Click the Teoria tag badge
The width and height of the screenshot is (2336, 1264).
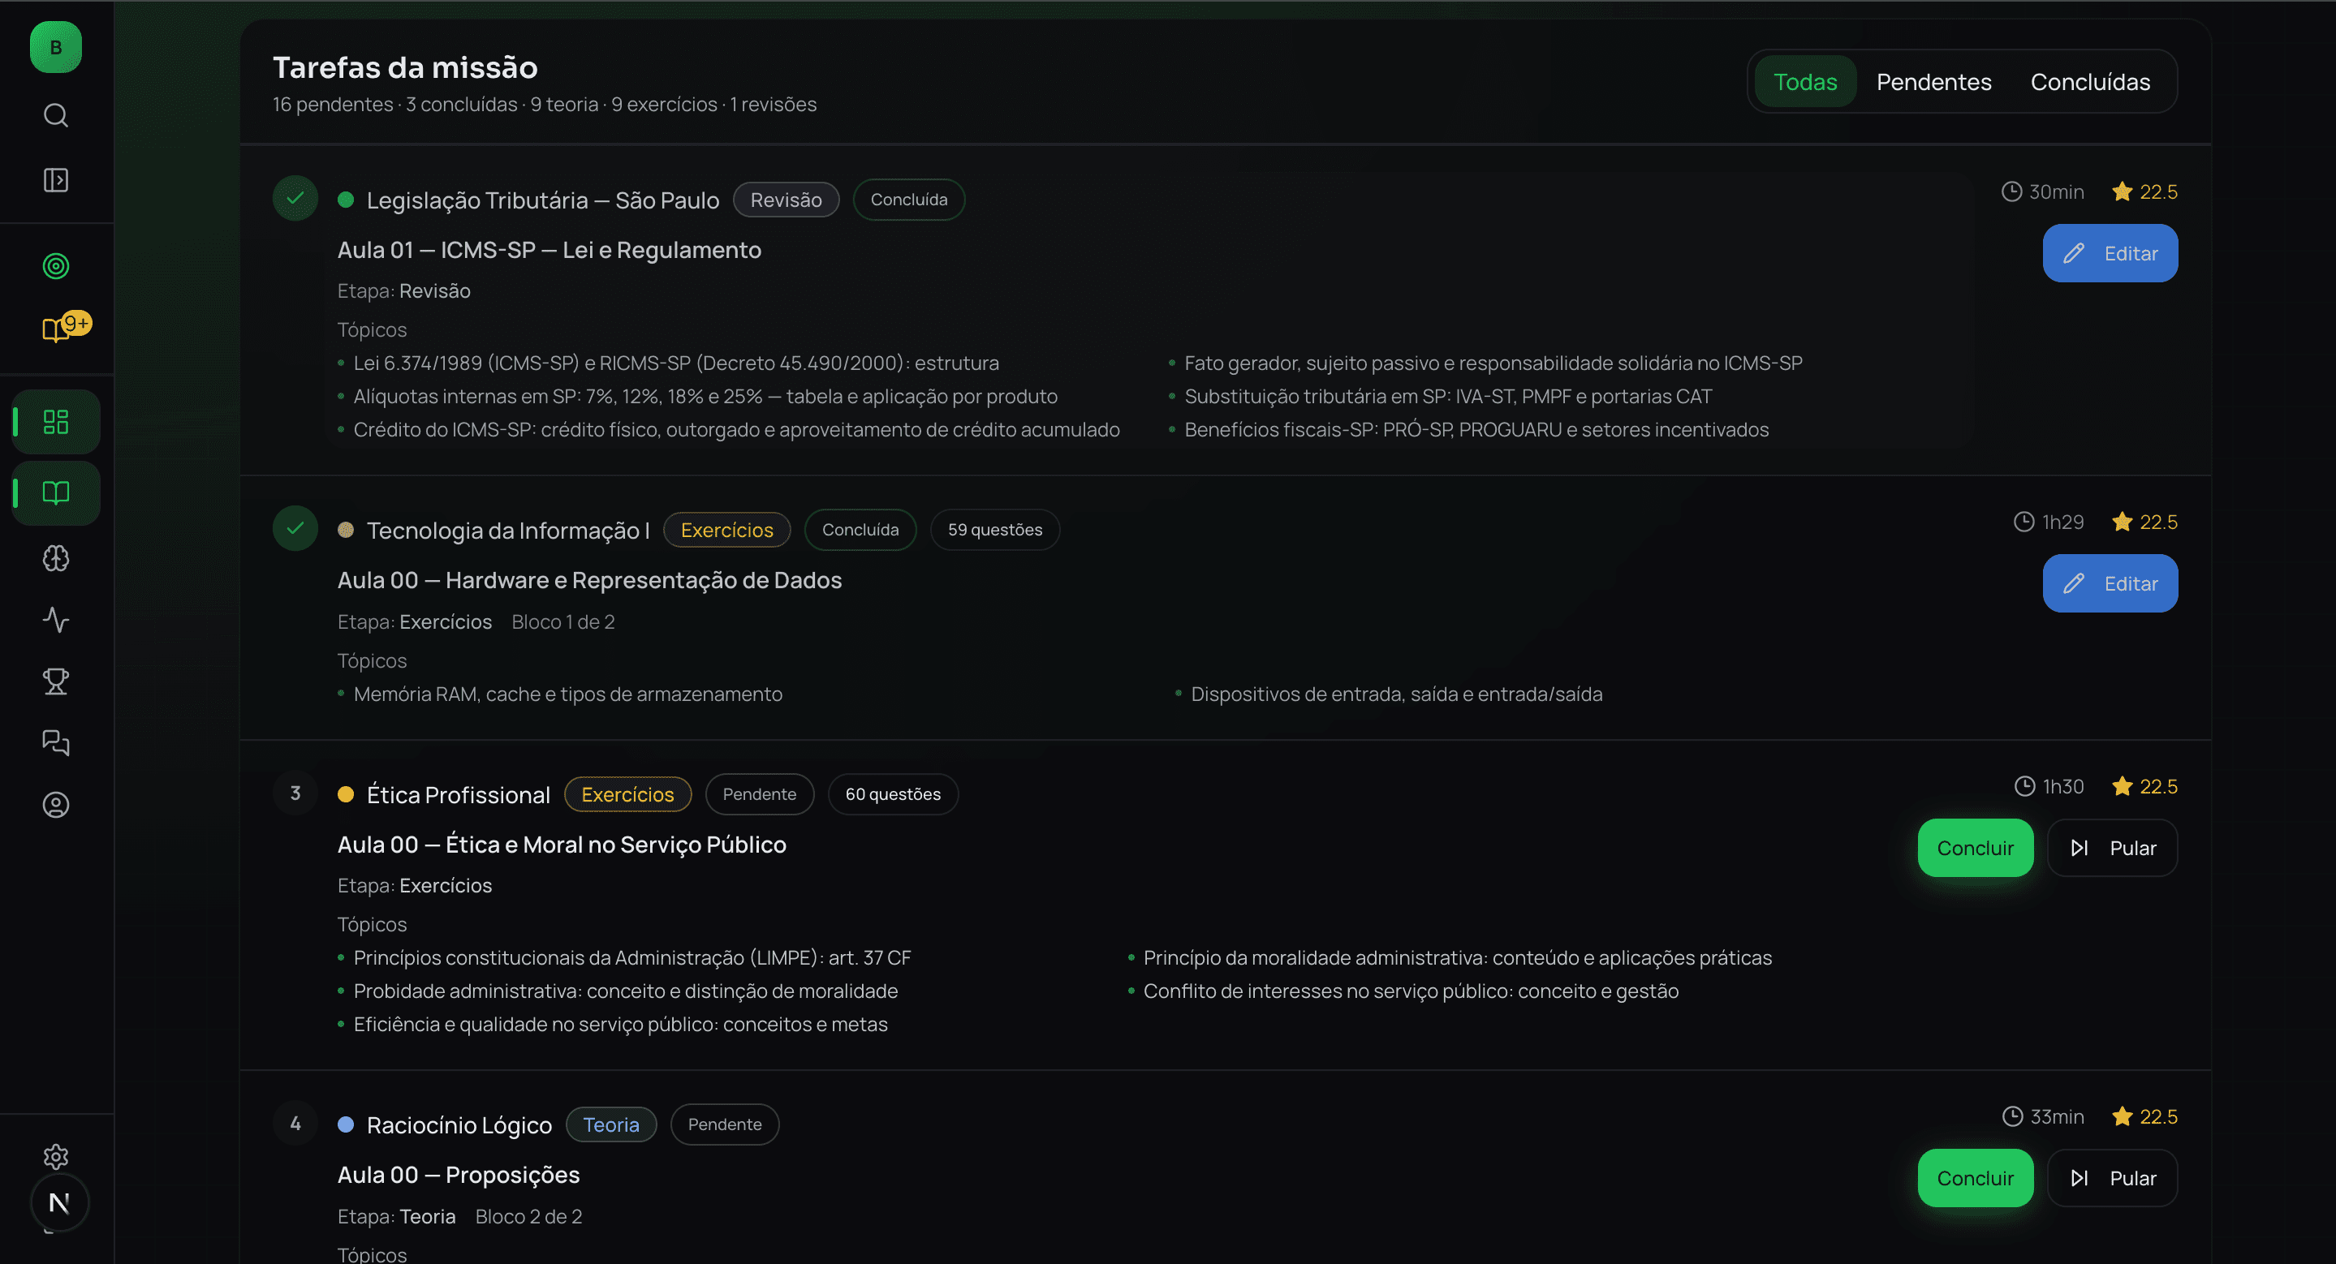pyautogui.click(x=611, y=1124)
